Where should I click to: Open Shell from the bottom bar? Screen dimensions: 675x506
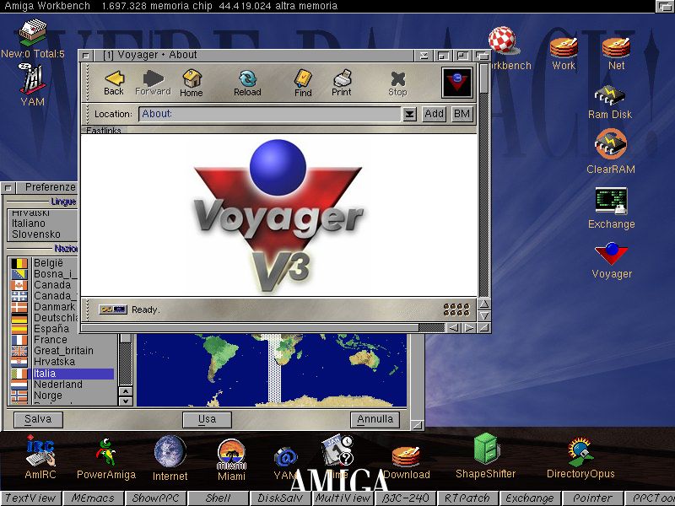click(x=219, y=498)
